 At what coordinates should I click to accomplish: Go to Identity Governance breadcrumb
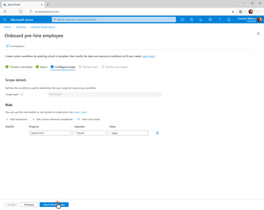pyautogui.click(x=43, y=27)
